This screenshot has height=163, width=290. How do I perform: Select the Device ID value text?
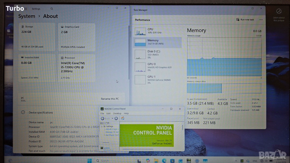(74, 137)
